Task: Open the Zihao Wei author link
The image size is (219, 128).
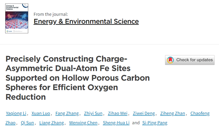Action: pos(118,113)
